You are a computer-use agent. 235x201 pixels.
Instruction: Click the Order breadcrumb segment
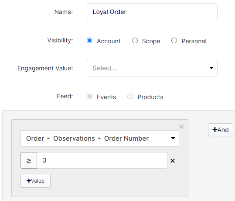coord(35,139)
